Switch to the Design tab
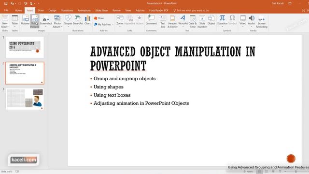The image size is (309, 174). point(53,10)
